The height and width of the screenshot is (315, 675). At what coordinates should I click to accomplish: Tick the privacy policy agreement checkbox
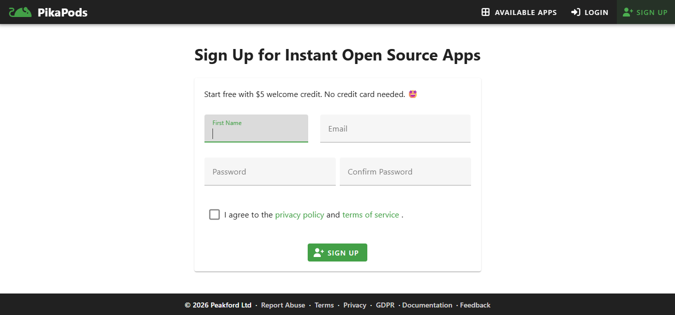pyautogui.click(x=214, y=214)
